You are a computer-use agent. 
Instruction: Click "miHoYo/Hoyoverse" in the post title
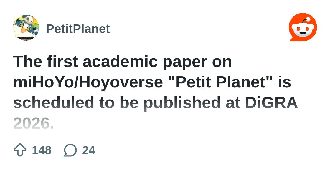pos(88,82)
